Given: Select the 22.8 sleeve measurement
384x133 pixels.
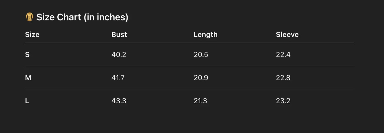Looking at the screenshot, I should point(283,78).
